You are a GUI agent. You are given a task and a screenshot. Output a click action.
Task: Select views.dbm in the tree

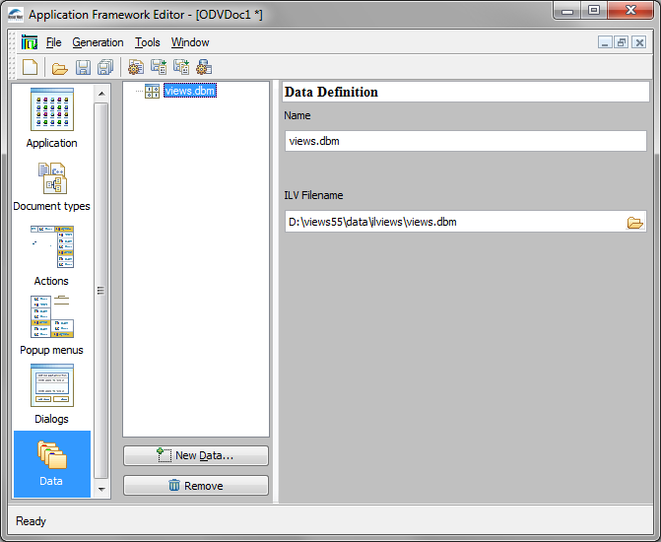pos(189,91)
